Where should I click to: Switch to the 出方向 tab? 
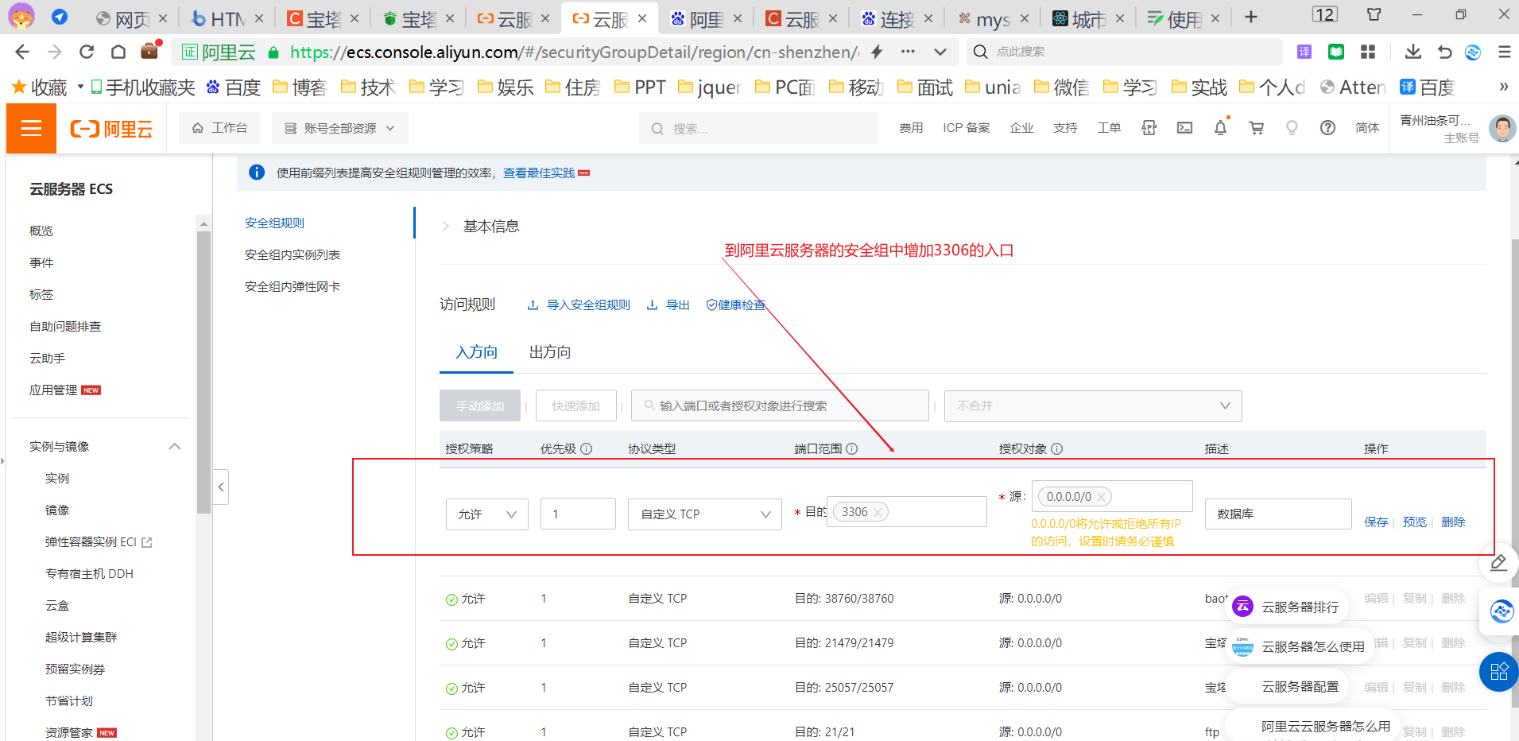(550, 352)
